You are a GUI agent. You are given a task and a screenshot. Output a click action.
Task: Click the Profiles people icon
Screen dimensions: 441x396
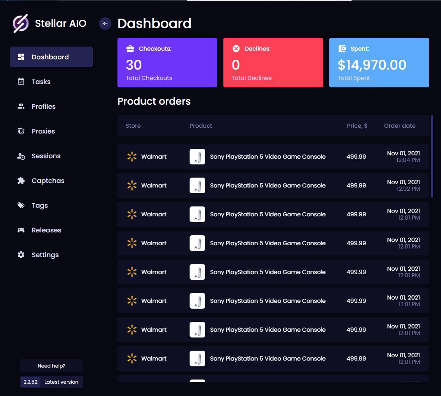click(x=21, y=106)
